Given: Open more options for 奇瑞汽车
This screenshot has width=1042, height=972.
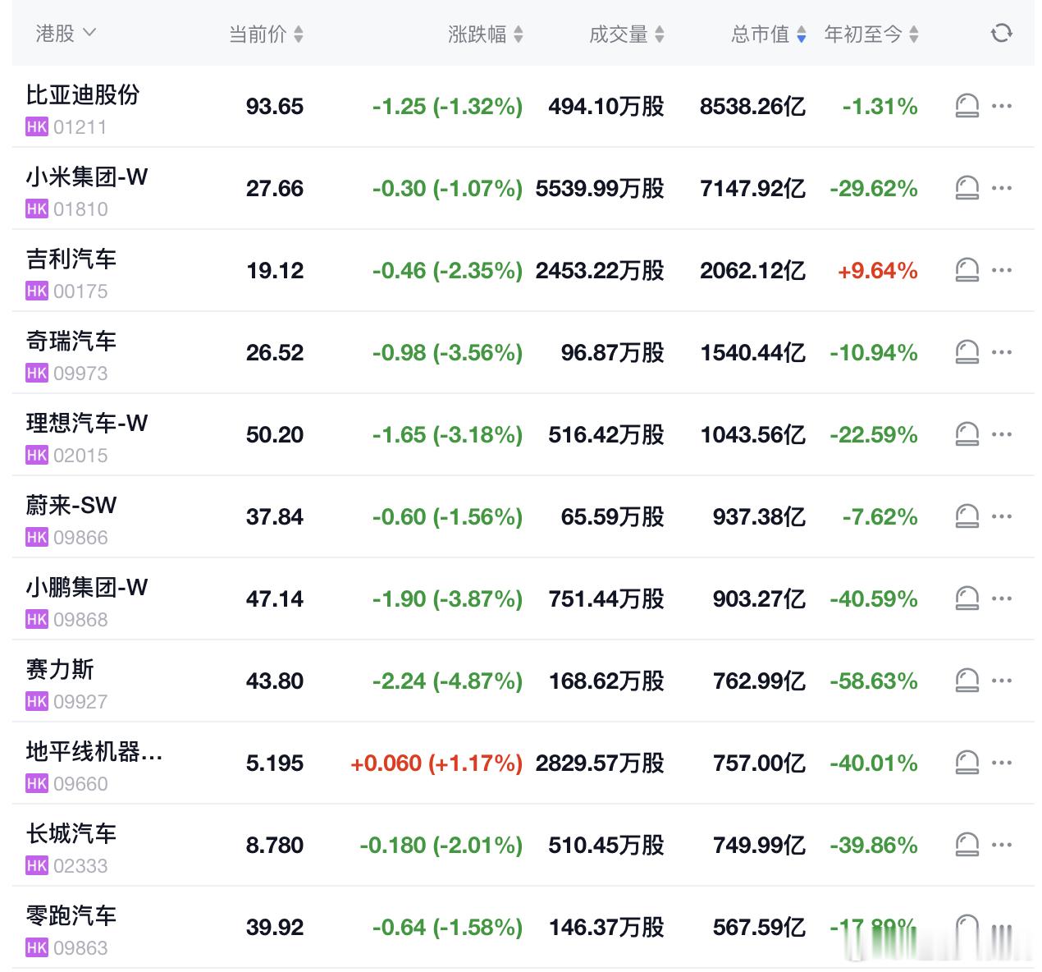Looking at the screenshot, I should 1002,352.
